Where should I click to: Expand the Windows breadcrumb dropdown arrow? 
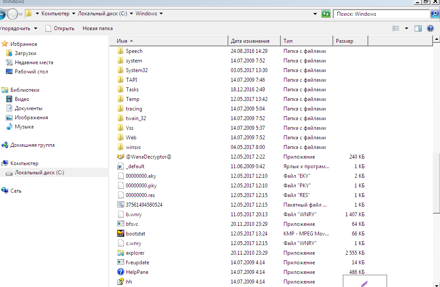point(161,14)
